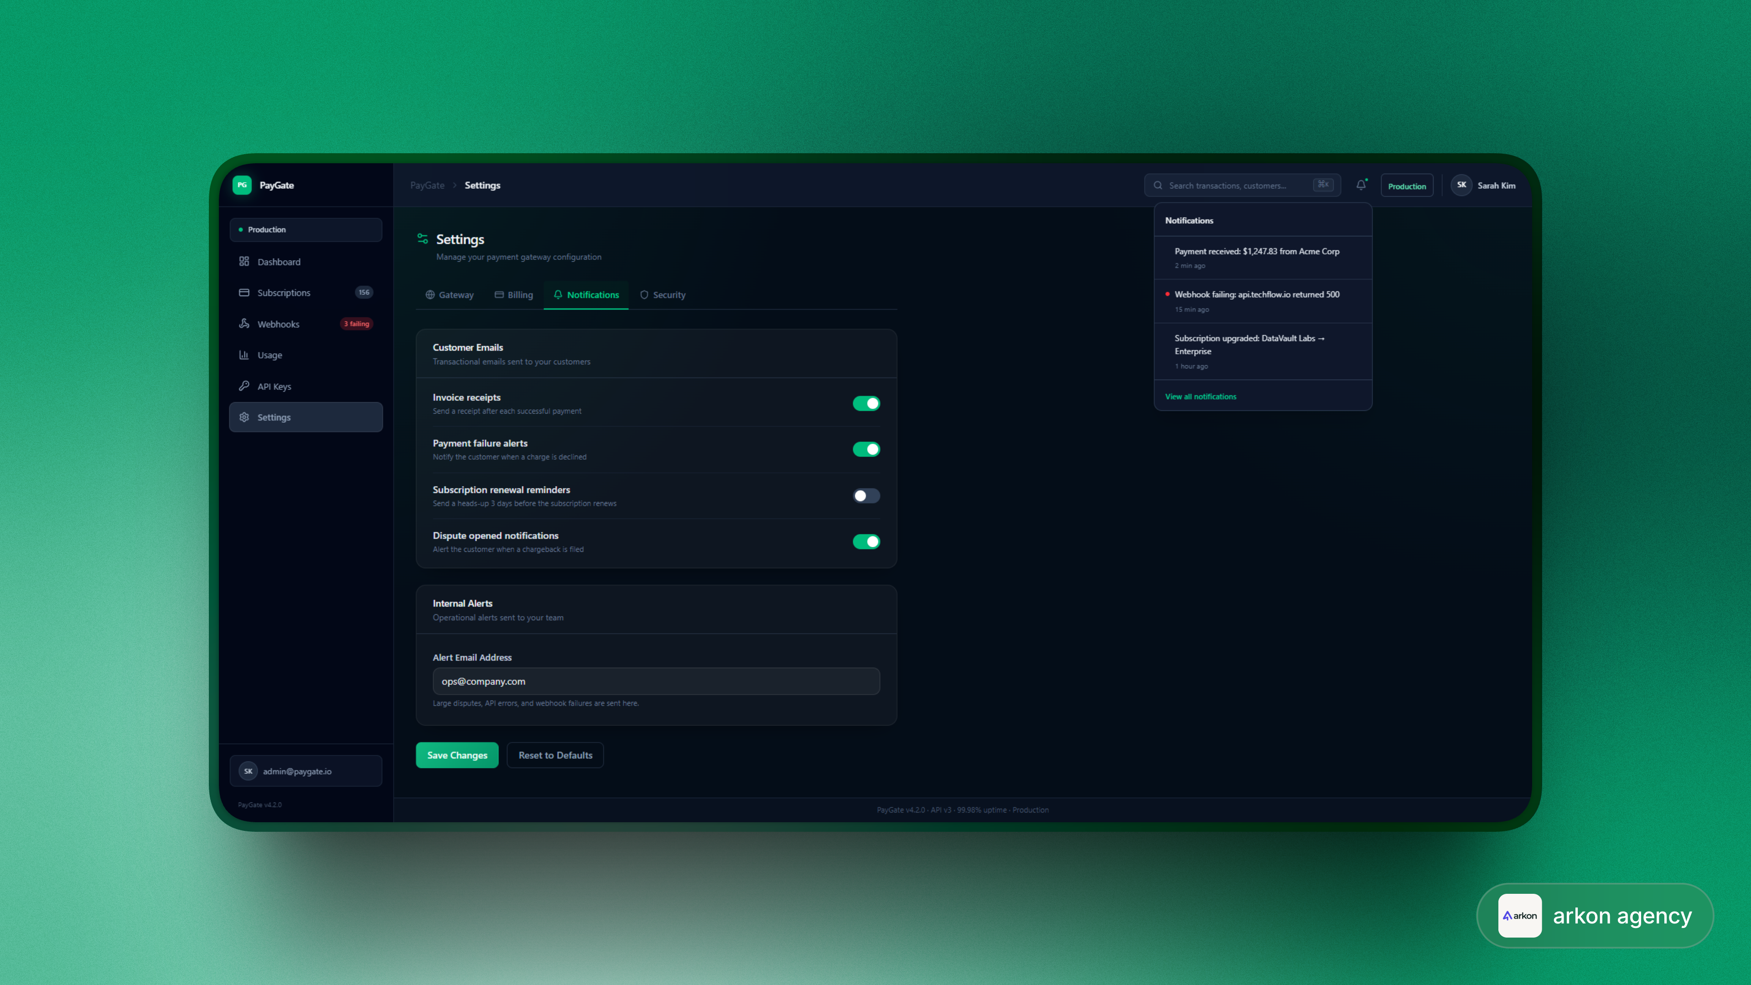Click the notification bell icon

(1361, 185)
